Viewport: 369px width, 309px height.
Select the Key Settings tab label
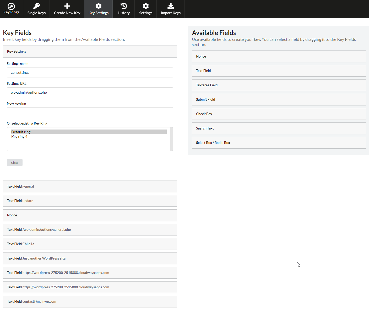99,13
